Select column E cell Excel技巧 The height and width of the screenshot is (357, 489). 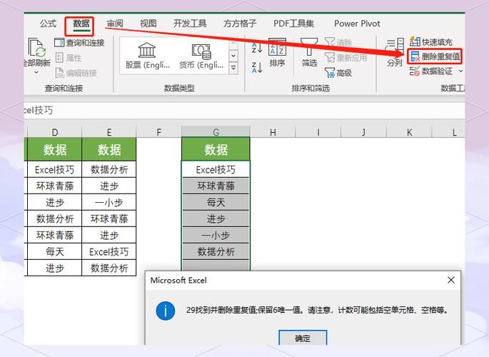(x=109, y=251)
